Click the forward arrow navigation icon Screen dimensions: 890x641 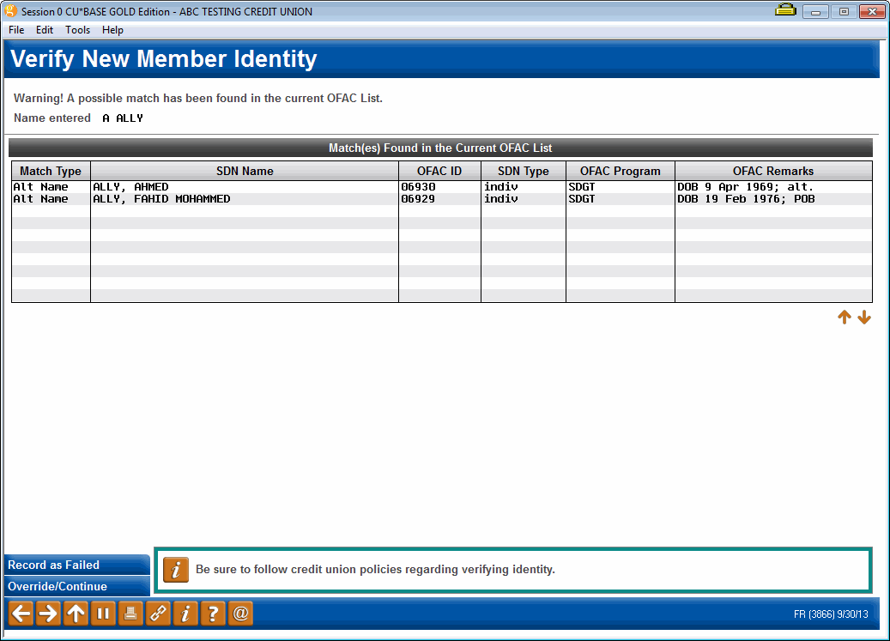[x=47, y=613]
